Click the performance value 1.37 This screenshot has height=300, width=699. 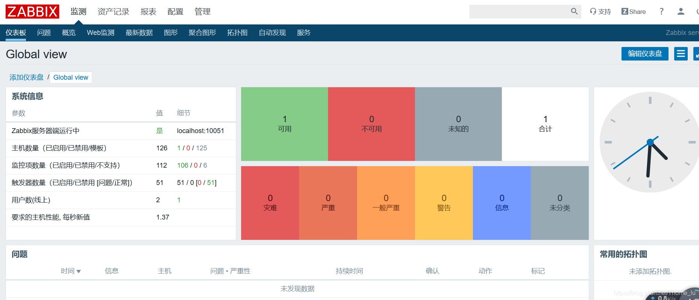[163, 217]
